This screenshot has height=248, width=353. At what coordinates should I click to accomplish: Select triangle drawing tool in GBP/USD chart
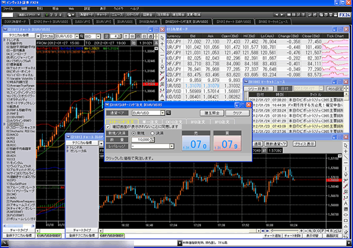pyautogui.click(x=346, y=226)
